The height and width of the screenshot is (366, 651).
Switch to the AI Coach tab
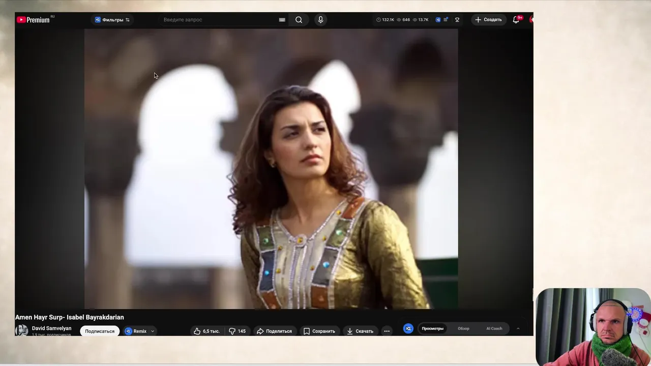(x=494, y=328)
